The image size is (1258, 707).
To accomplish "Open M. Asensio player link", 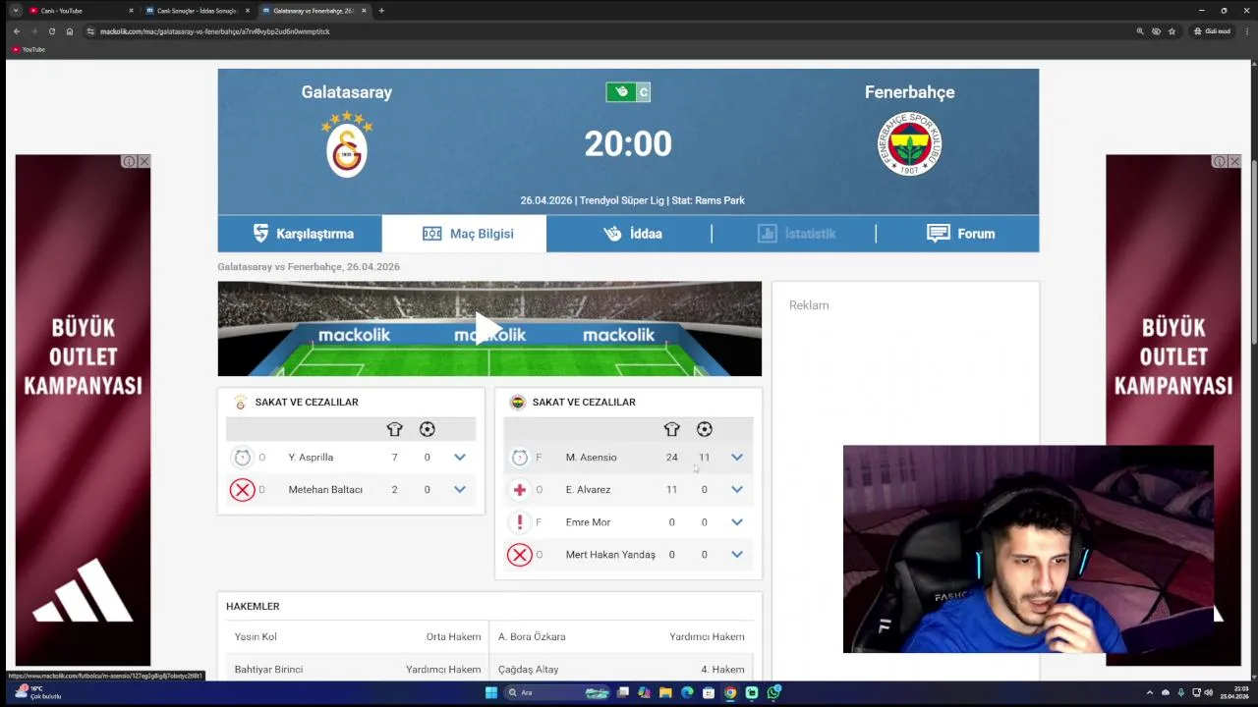I will coord(591,458).
